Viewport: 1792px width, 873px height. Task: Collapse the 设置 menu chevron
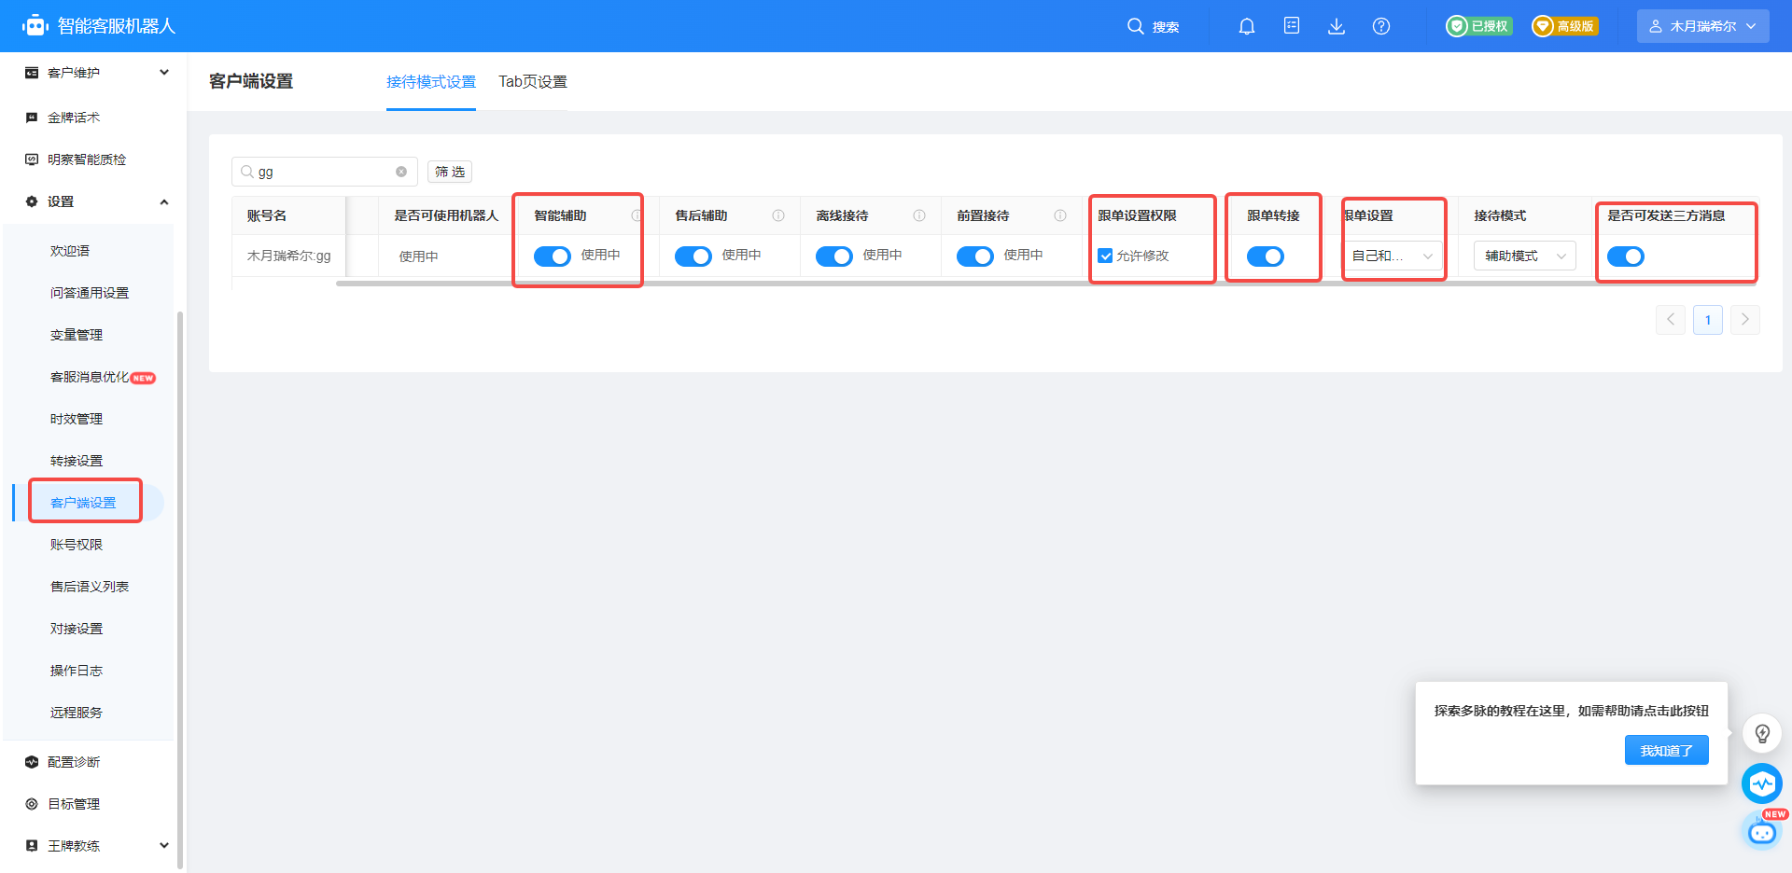pos(164,201)
